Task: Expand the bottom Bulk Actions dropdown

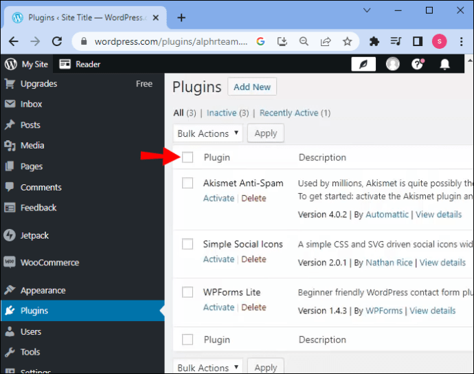Action: tap(208, 367)
